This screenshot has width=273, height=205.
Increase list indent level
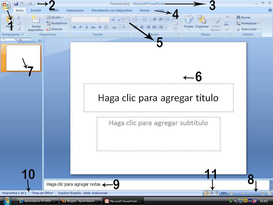coord(160,19)
